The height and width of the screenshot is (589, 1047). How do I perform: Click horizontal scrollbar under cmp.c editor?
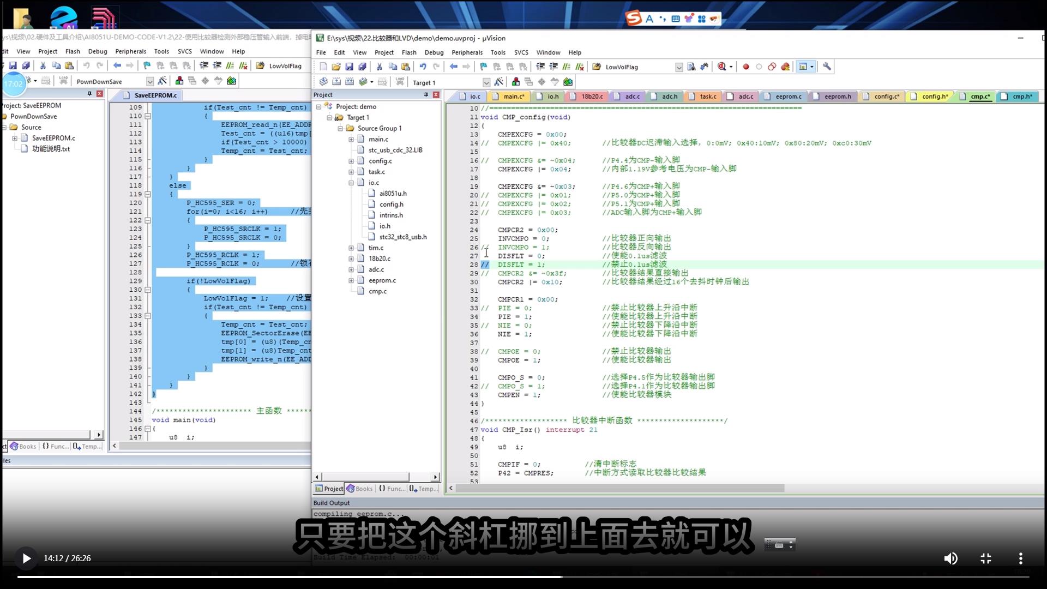620,488
